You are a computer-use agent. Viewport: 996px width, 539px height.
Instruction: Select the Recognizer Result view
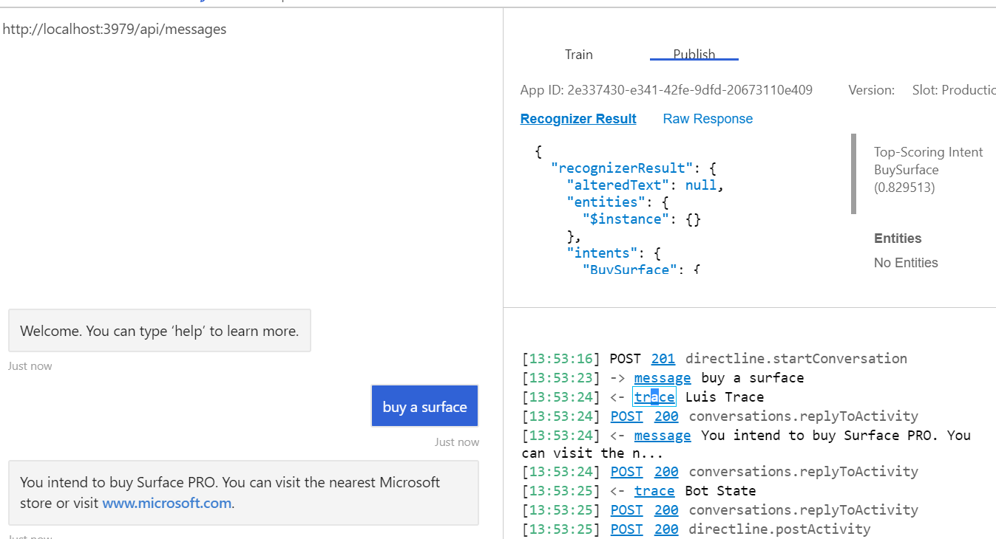pos(578,119)
